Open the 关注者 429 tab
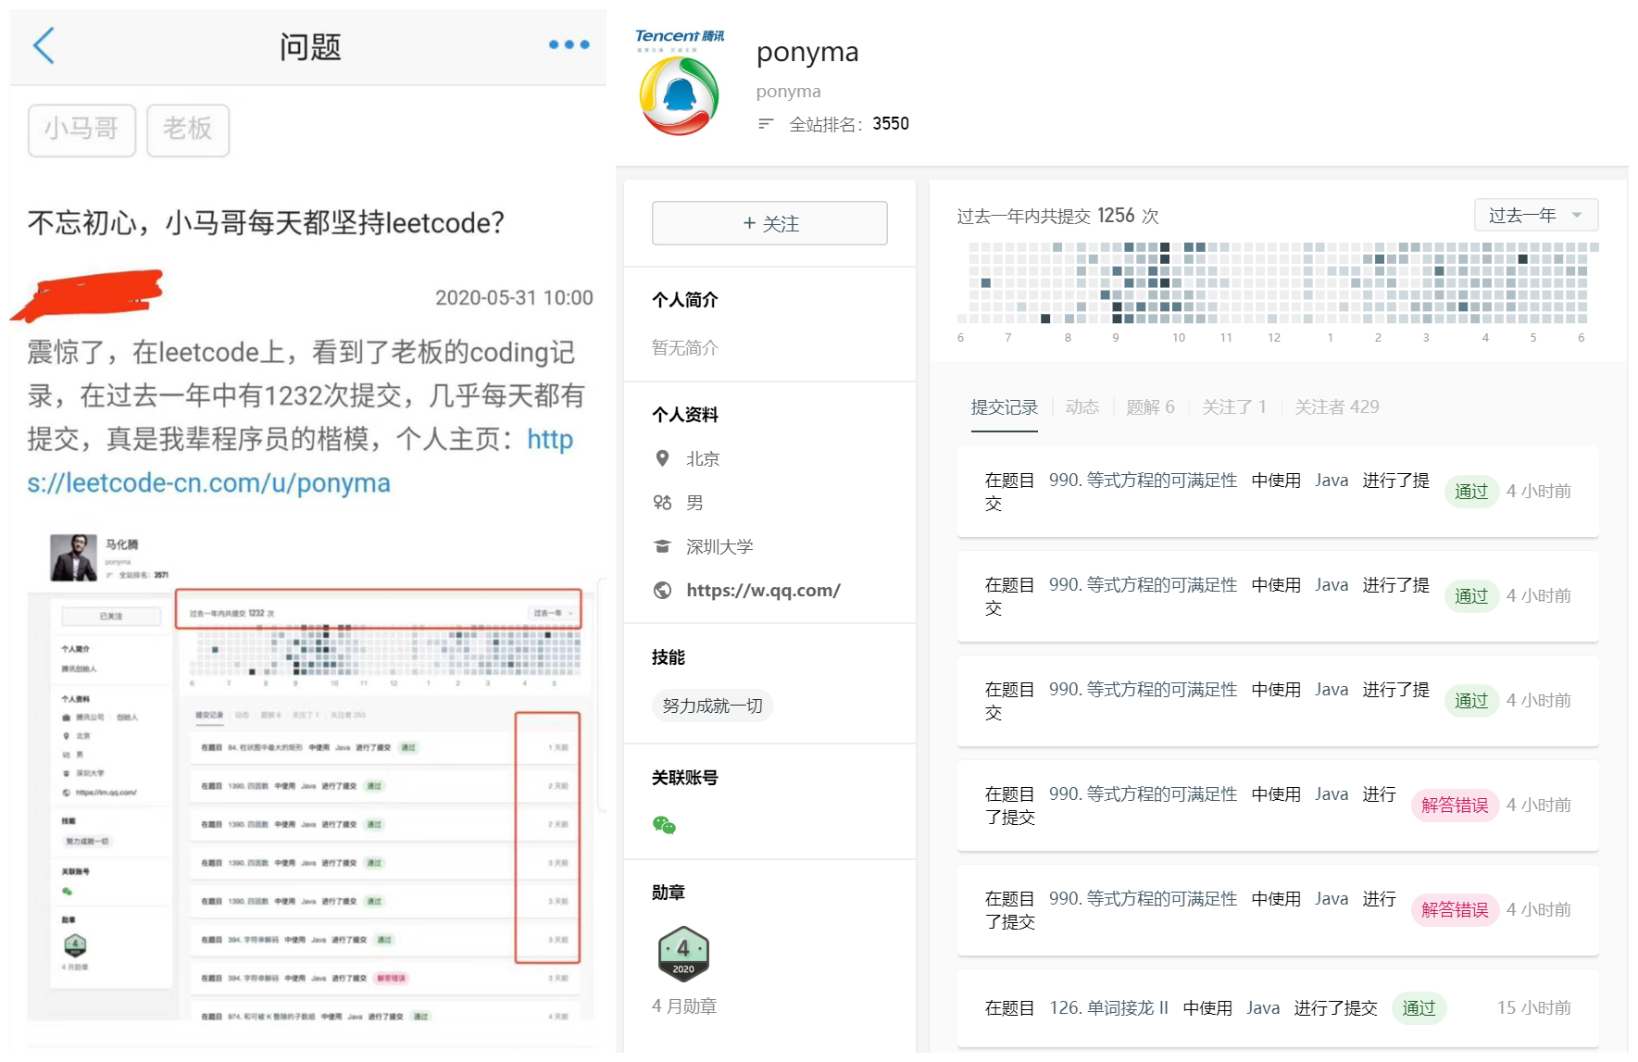 coord(1336,407)
